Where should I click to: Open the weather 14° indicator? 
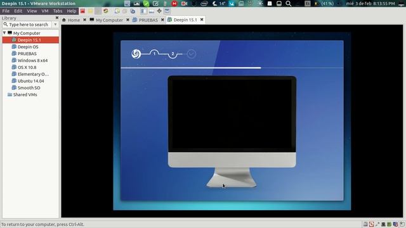point(219,3)
